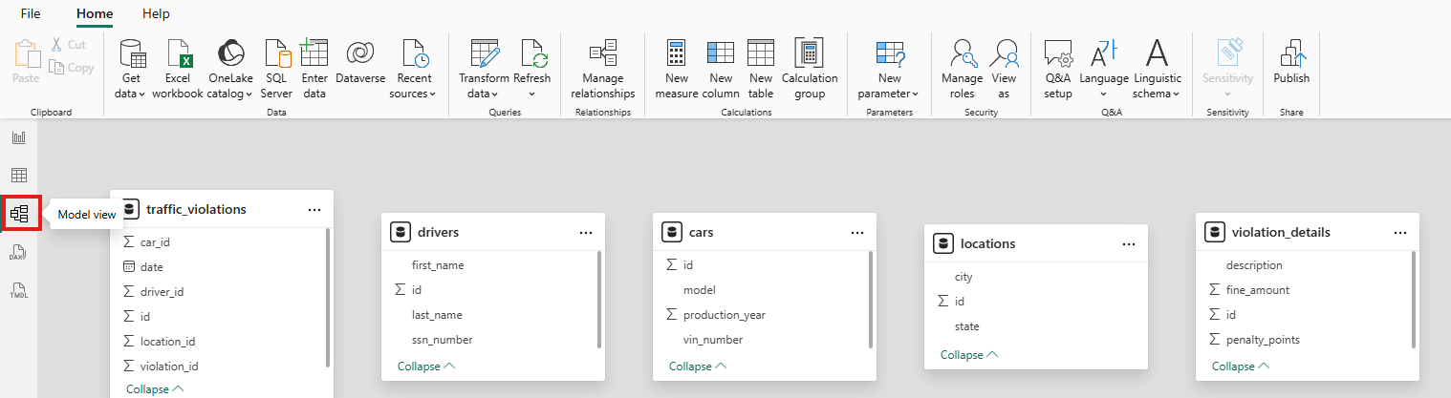Switch to the Help tab

(x=156, y=14)
